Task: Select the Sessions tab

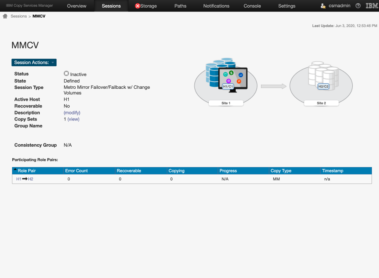Action: tap(111, 6)
